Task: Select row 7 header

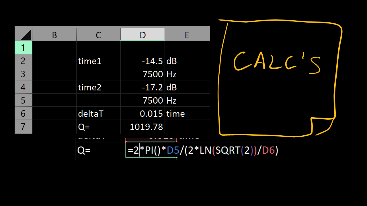Action: point(24,126)
